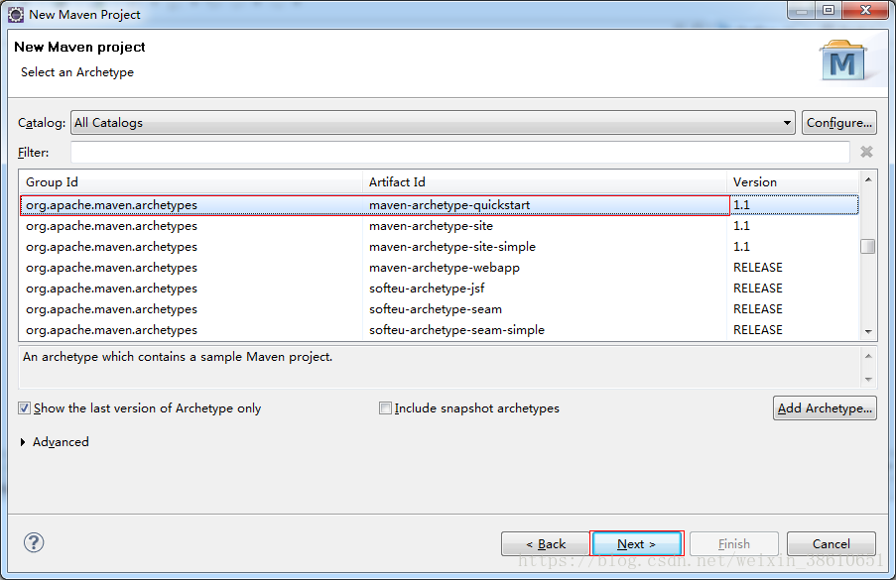Click the Configure... button
The image size is (896, 580).
(x=838, y=123)
